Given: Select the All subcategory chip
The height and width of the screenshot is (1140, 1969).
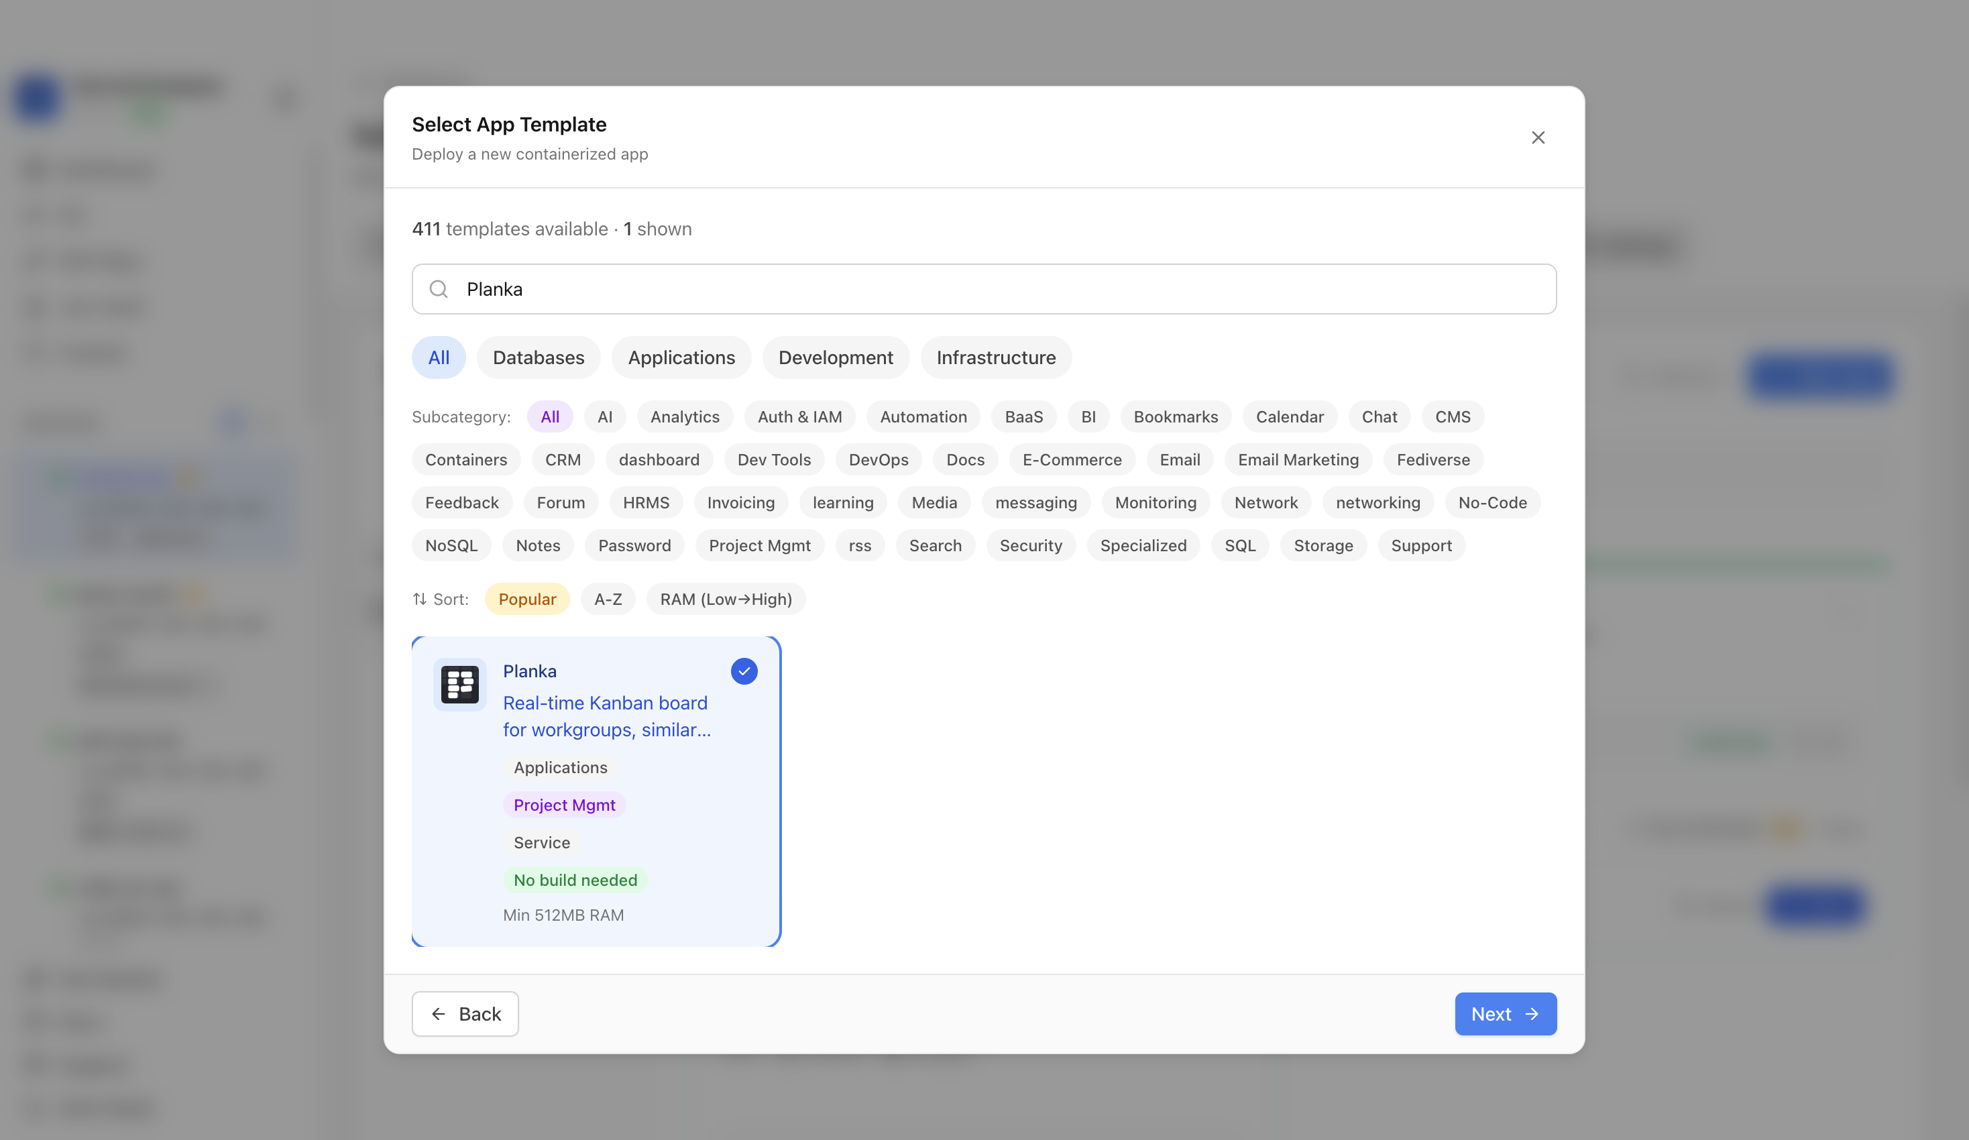Looking at the screenshot, I should tap(550, 416).
